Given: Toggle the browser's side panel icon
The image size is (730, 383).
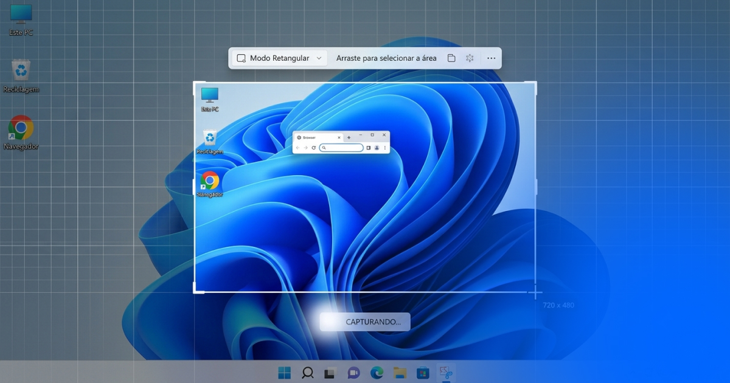Looking at the screenshot, I should tap(369, 148).
